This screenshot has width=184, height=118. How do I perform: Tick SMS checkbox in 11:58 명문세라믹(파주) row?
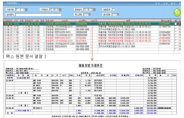click(176, 32)
